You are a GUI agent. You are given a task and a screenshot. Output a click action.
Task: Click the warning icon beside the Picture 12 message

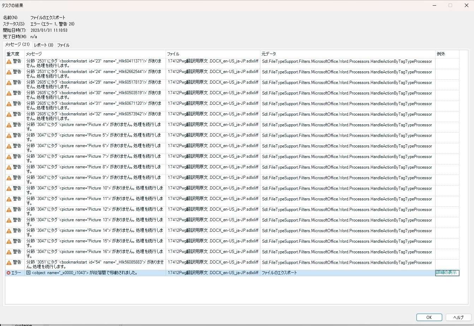[8, 209]
